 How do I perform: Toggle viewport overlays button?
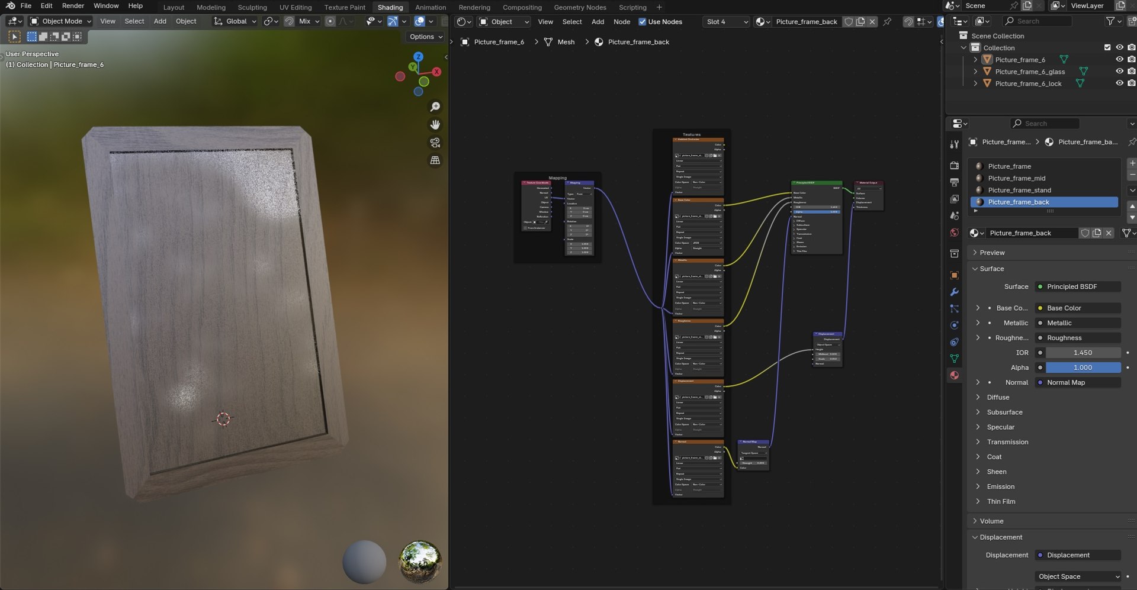click(x=419, y=21)
